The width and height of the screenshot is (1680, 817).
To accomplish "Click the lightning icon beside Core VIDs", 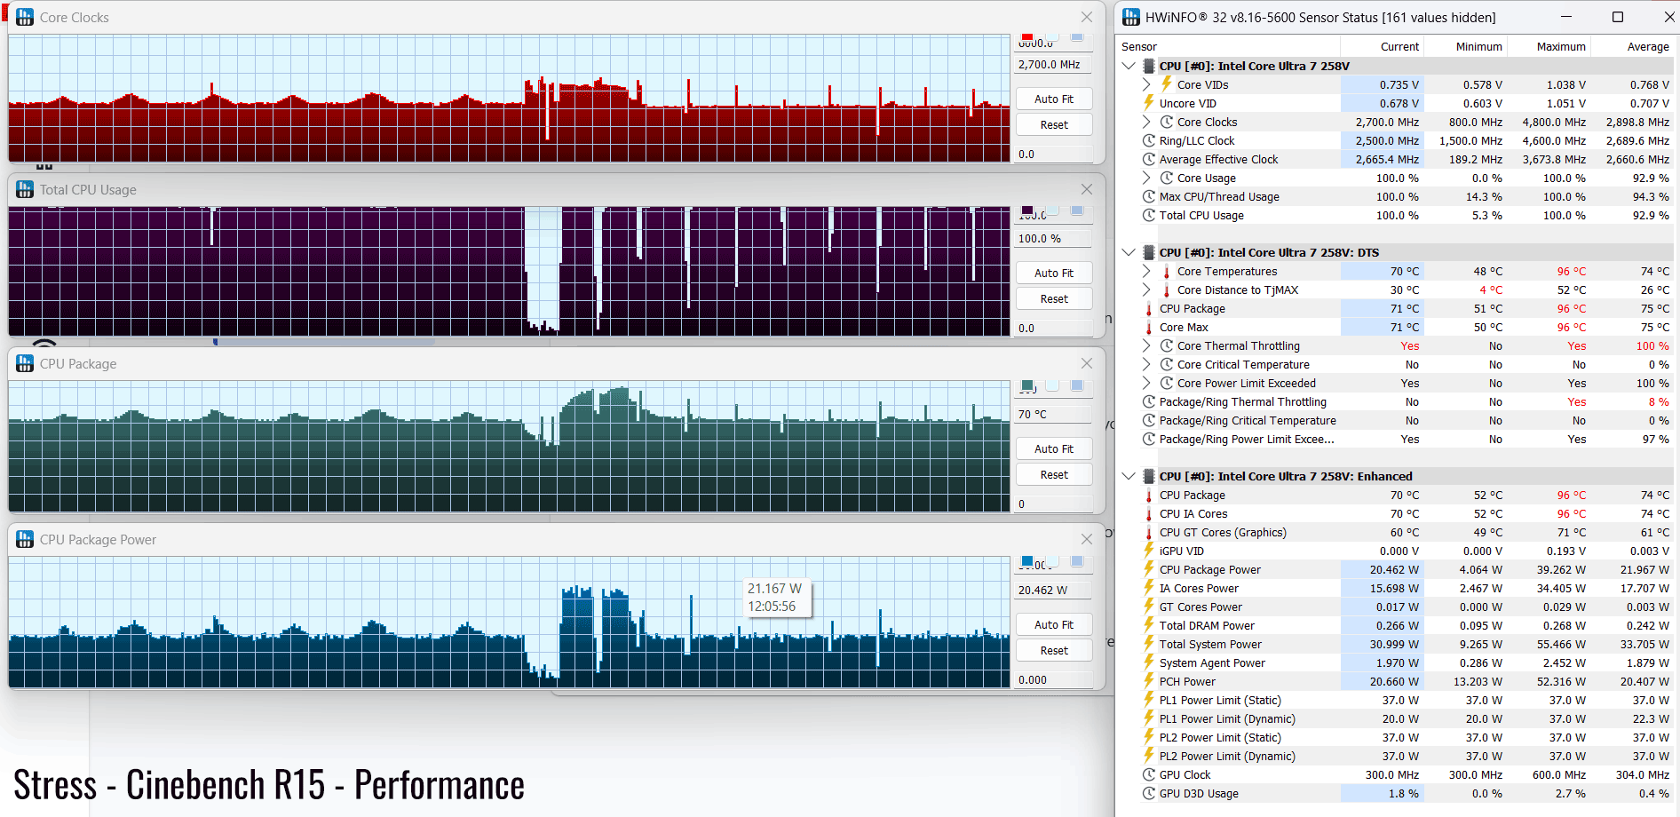I will [1167, 84].
